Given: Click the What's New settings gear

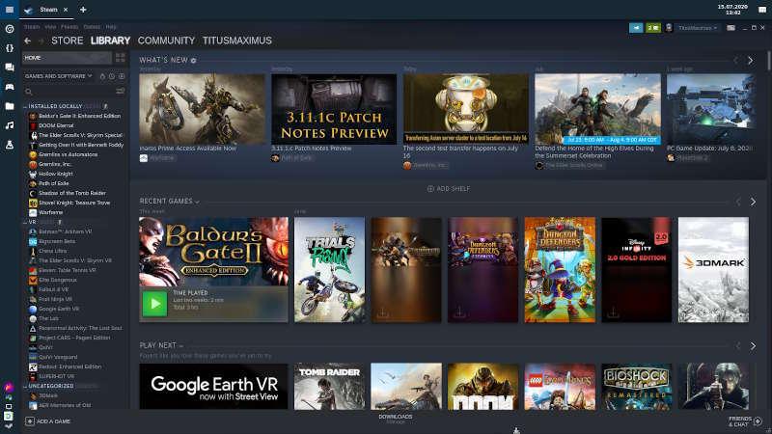Looking at the screenshot, I should click(x=194, y=61).
